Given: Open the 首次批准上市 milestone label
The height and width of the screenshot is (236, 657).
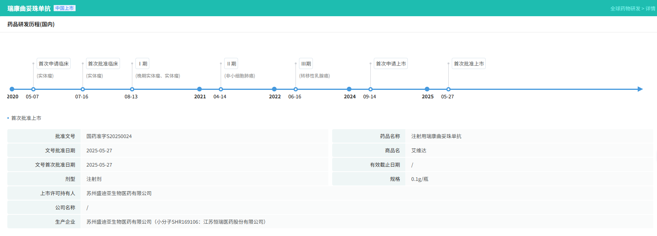Looking at the screenshot, I should (x=469, y=64).
